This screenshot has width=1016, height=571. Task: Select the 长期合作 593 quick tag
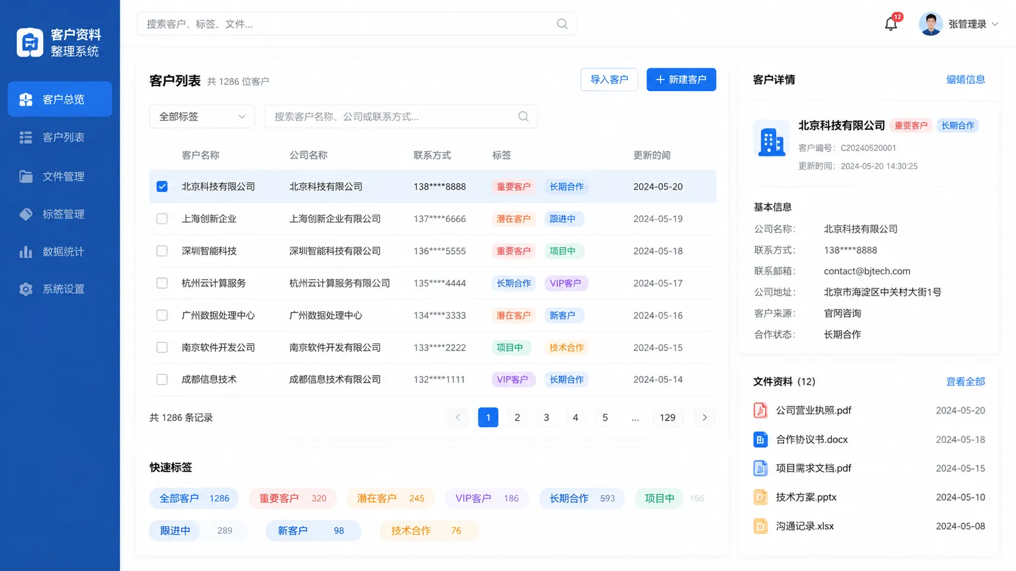[x=582, y=498]
